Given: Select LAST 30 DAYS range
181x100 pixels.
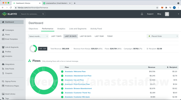Looking at the screenshot, I should (x=71, y=36).
